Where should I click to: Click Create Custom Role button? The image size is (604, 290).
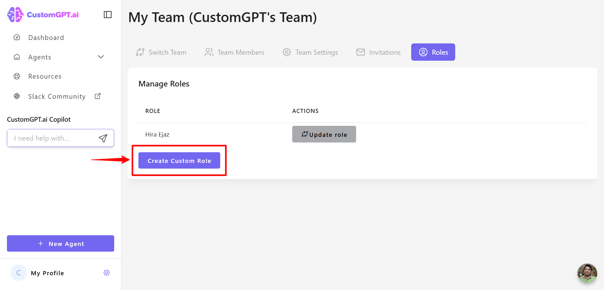pos(179,160)
